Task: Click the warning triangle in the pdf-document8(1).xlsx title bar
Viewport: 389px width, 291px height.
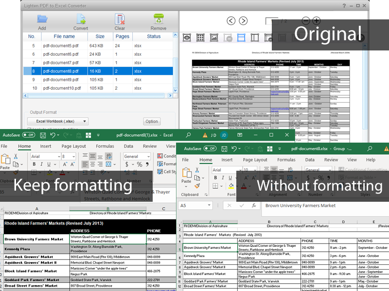Action: pyautogui.click(x=205, y=135)
